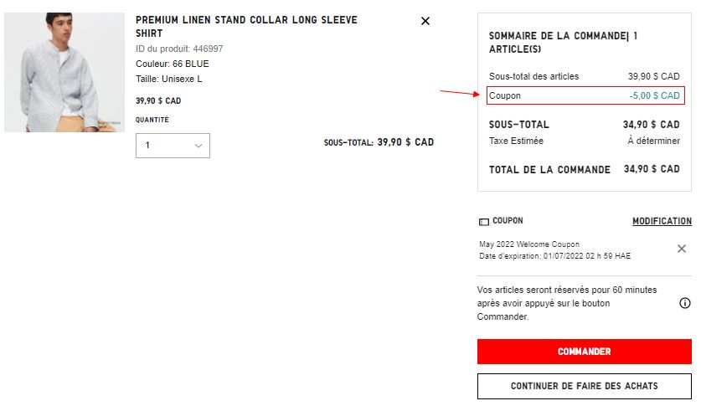Click the highlighted Coupon discount row
This screenshot has height=406, width=701.
pos(585,95)
